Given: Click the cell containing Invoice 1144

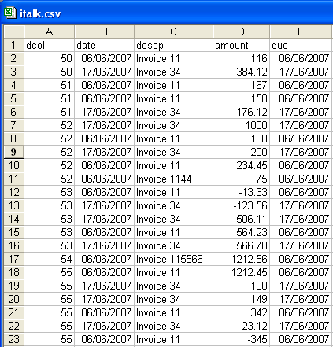Looking at the screenshot, I should [x=173, y=179].
